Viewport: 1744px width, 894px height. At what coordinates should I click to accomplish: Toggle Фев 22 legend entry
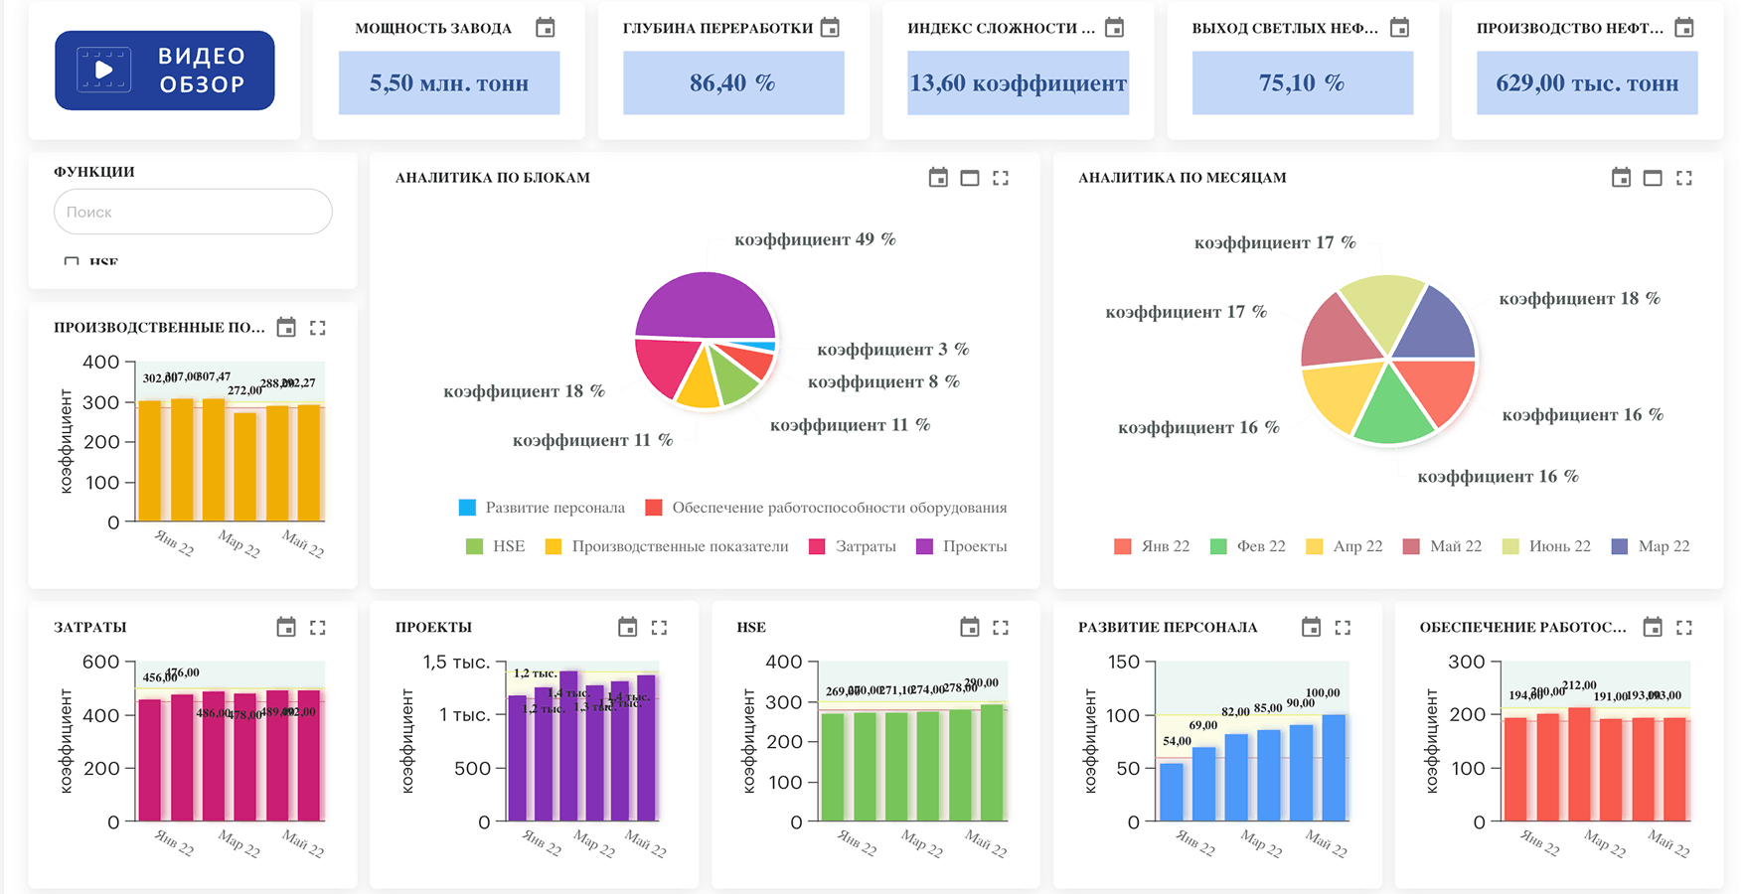point(1248,546)
